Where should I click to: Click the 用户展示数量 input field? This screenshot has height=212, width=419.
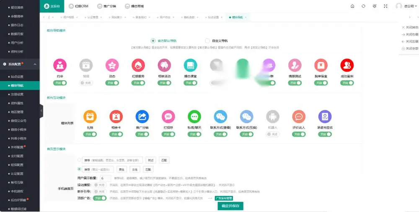(x=106, y=178)
